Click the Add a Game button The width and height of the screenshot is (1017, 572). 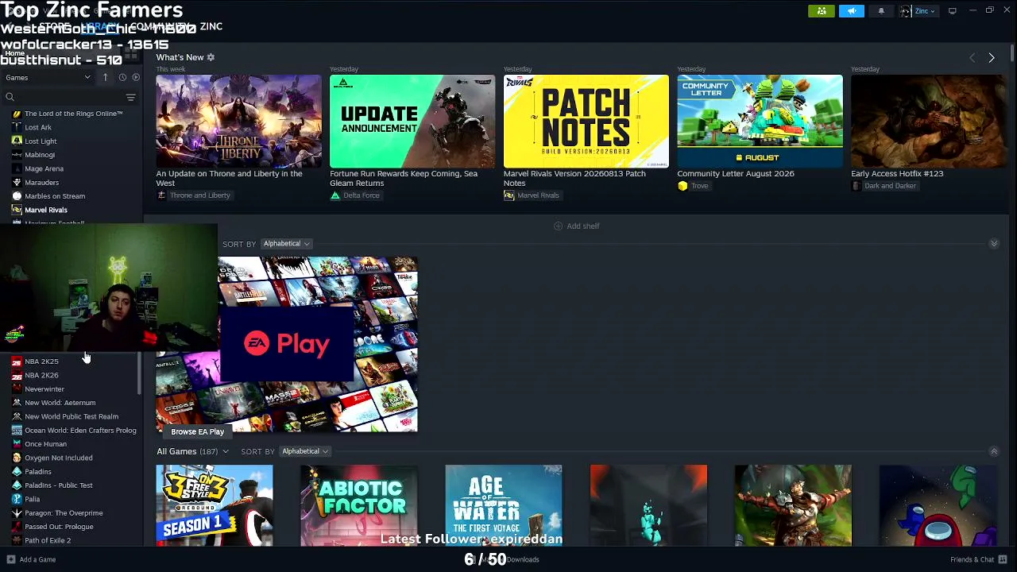[31, 559]
